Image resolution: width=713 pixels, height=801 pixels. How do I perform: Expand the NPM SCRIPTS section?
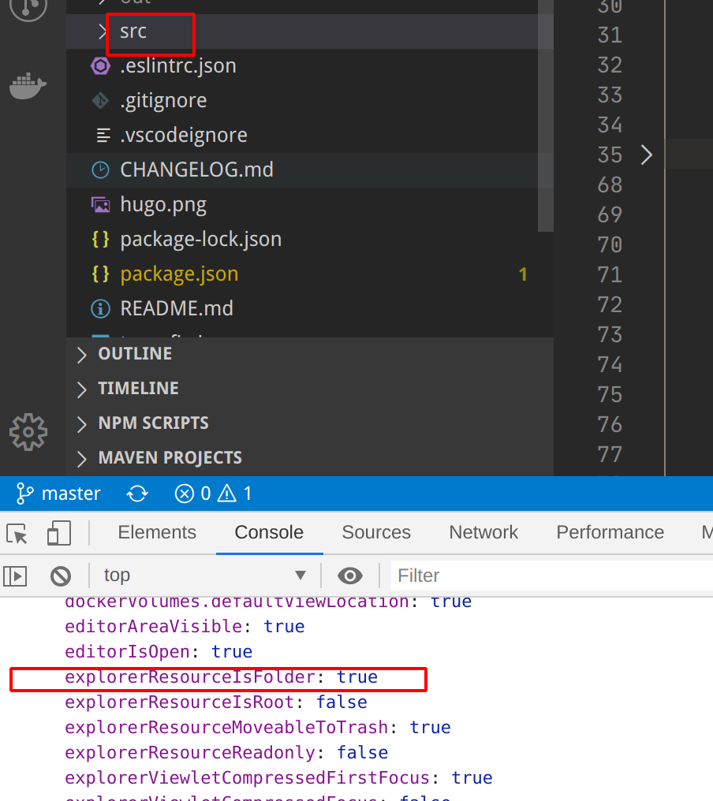tap(310, 423)
